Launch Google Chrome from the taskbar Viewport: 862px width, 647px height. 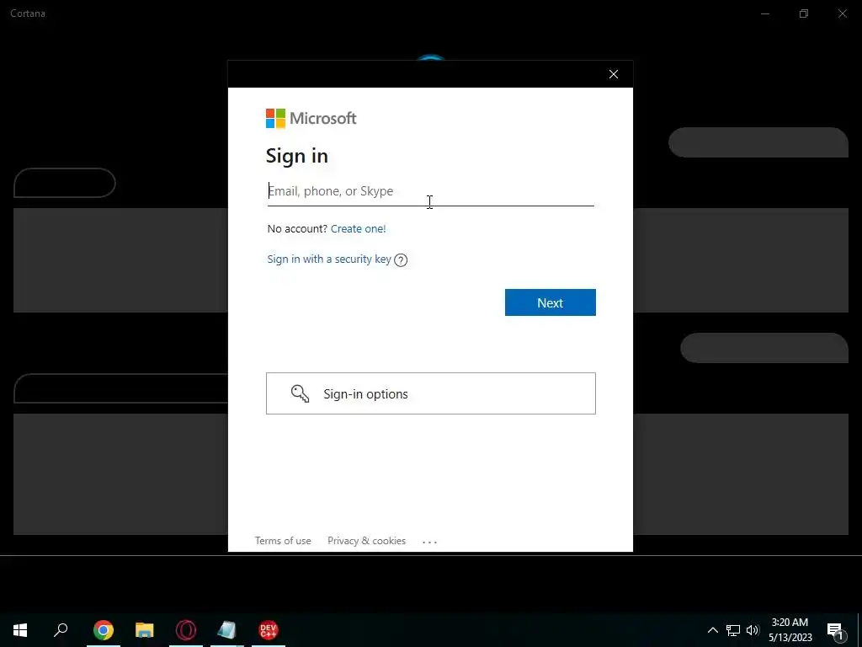pos(104,630)
